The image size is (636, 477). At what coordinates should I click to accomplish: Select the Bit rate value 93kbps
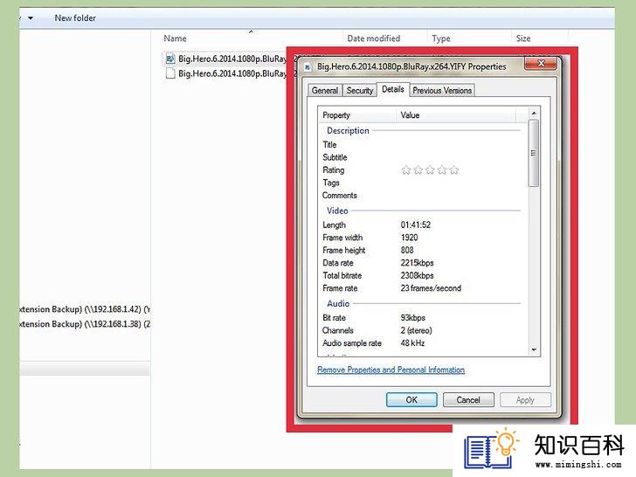click(413, 318)
